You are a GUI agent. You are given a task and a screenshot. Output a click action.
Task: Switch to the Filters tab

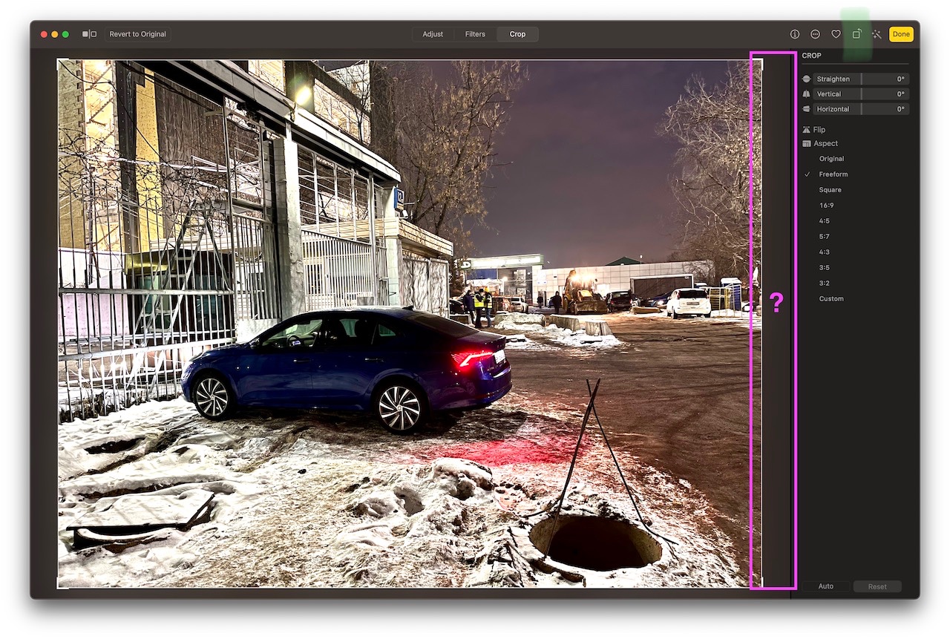click(475, 34)
